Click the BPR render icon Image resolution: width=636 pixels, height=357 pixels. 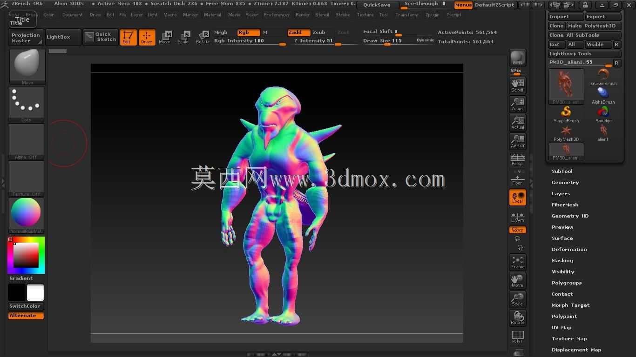(x=517, y=58)
